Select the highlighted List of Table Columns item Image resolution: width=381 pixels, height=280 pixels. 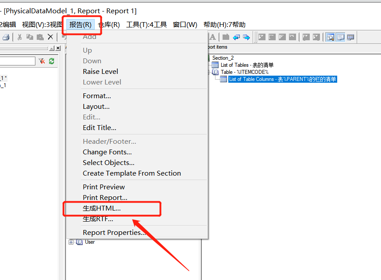(x=283, y=79)
